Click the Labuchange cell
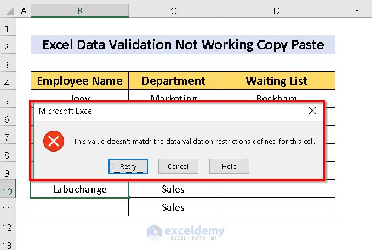 (80, 190)
